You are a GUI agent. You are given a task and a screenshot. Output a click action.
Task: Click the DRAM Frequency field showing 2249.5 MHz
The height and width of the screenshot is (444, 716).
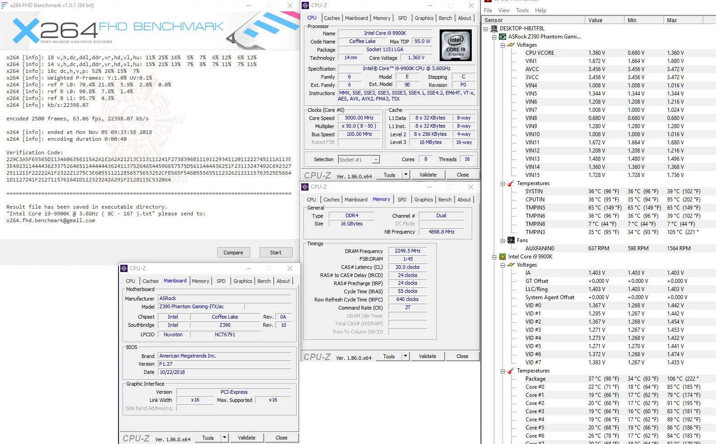point(408,251)
